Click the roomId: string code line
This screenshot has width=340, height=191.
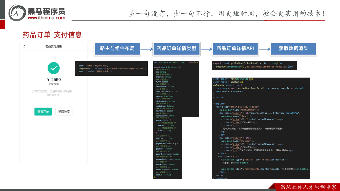(163, 175)
